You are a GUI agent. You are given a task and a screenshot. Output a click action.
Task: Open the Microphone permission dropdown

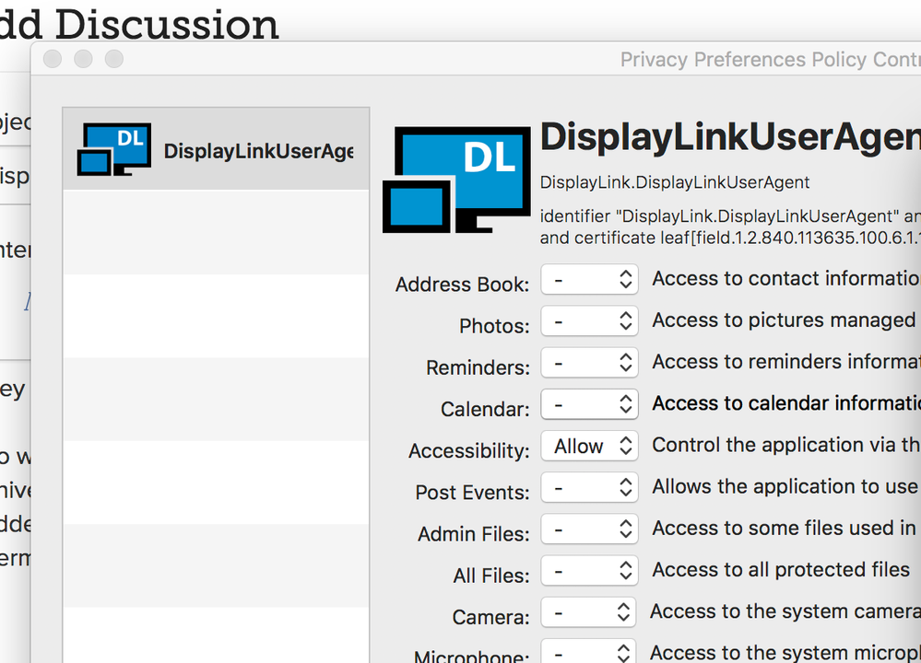point(589,651)
